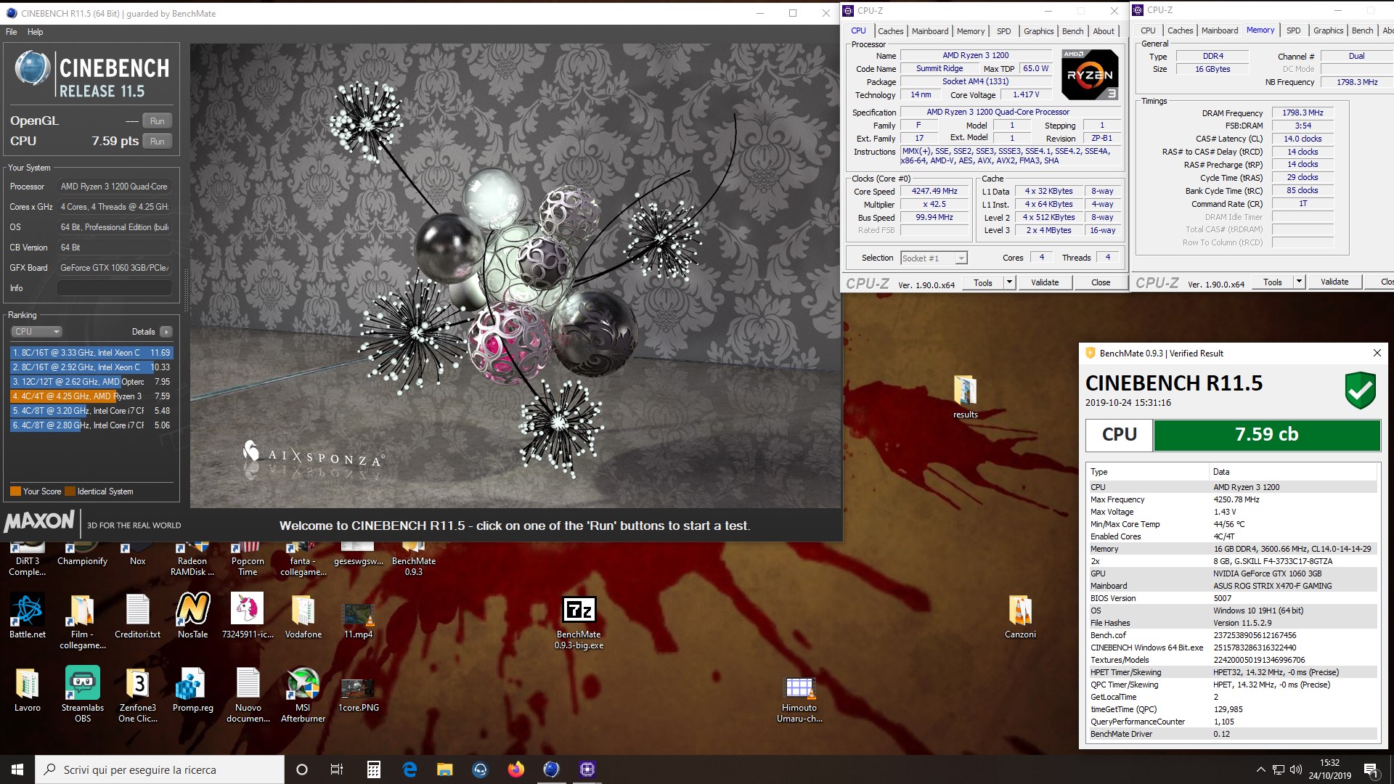Click Validate in the first CPU-Z window
The width and height of the screenshot is (1394, 784).
point(1045,282)
